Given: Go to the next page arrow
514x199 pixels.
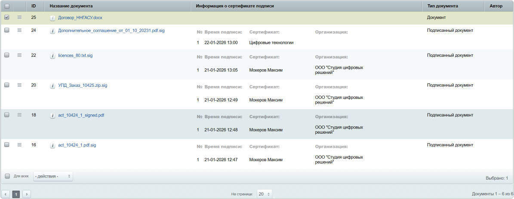Looking at the screenshot, I should pos(27,194).
